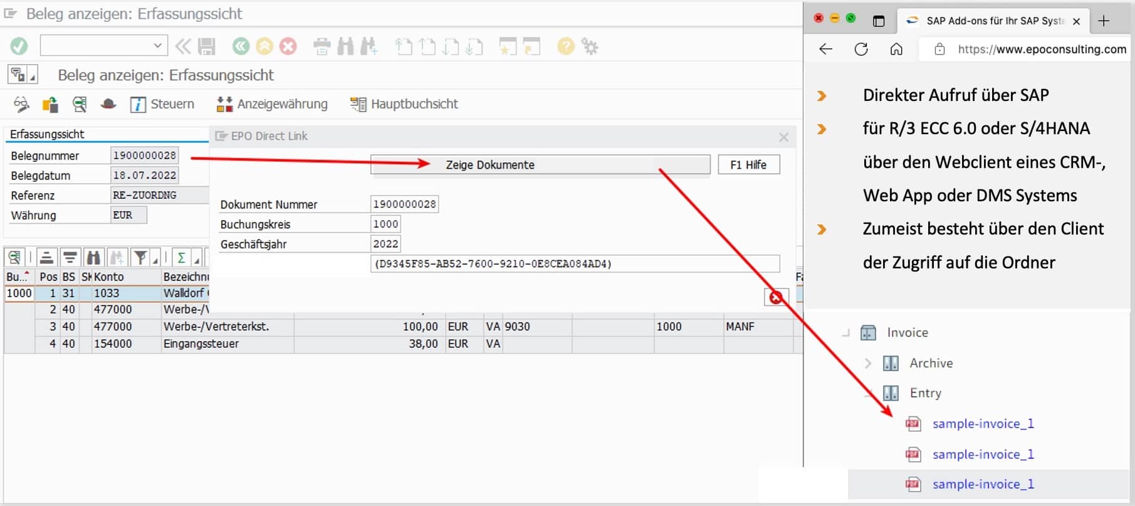Click the browser URL address bar
The height and width of the screenshot is (506, 1135).
coord(1025,49)
